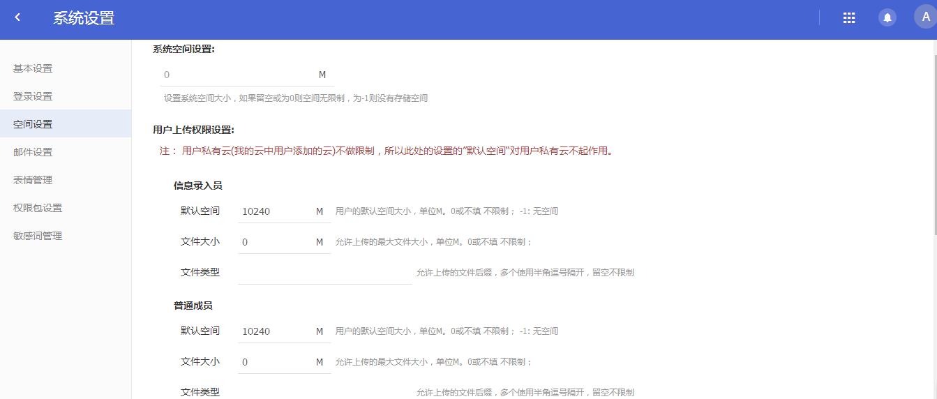Switch to 邮件设置 page
The height and width of the screenshot is (399, 937).
click(33, 152)
